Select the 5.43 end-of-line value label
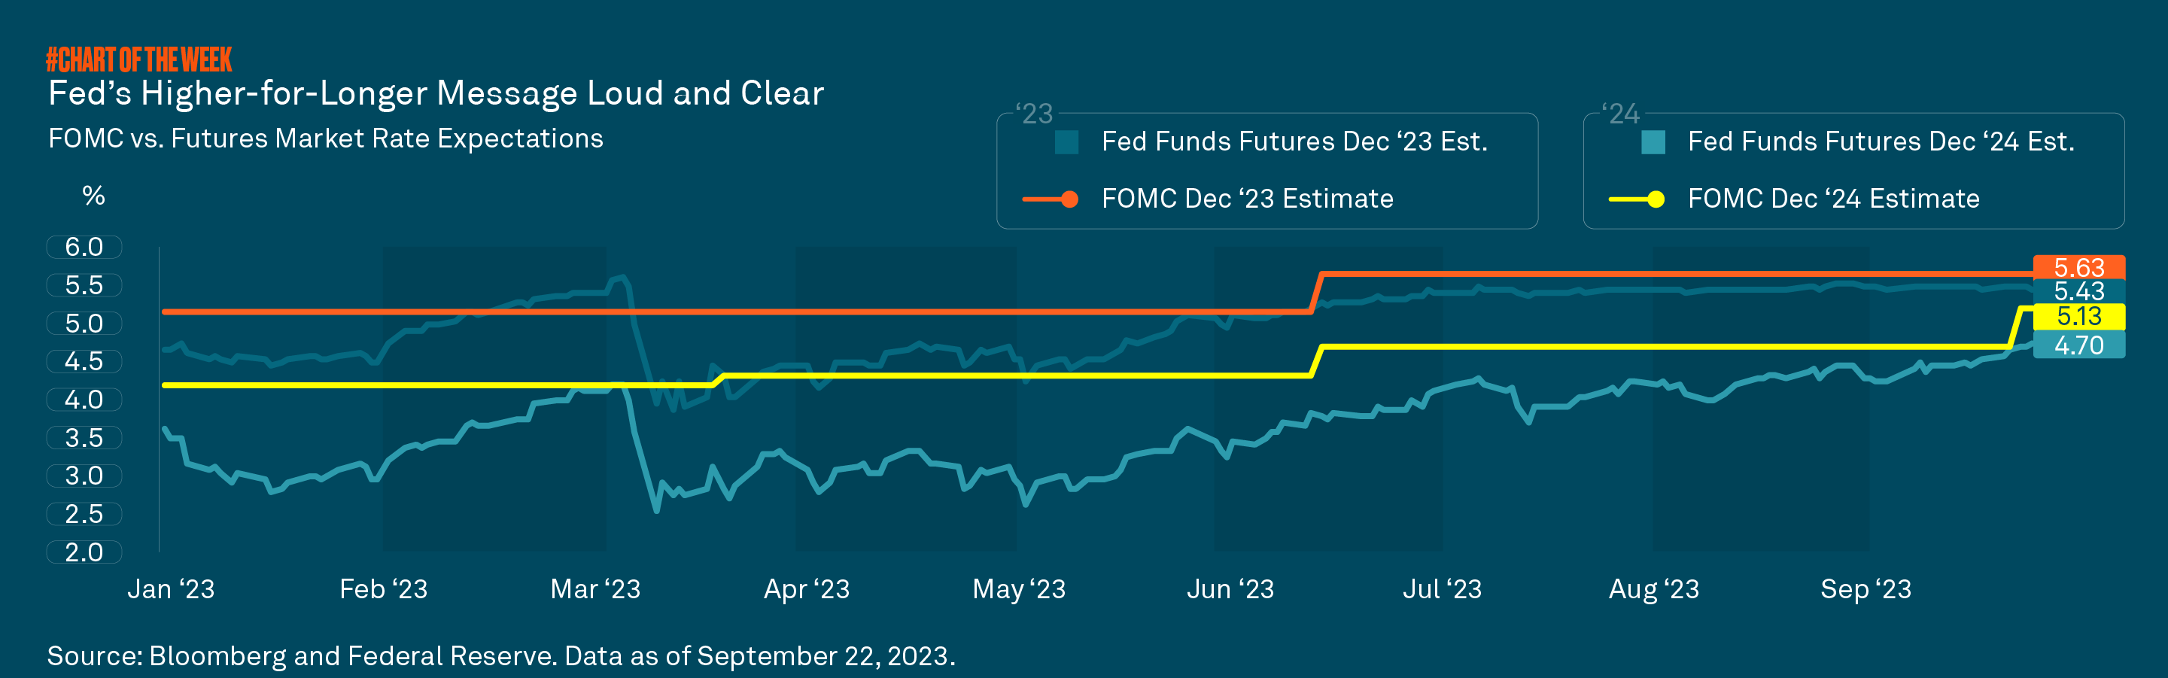This screenshot has width=2168, height=678. tap(2078, 291)
